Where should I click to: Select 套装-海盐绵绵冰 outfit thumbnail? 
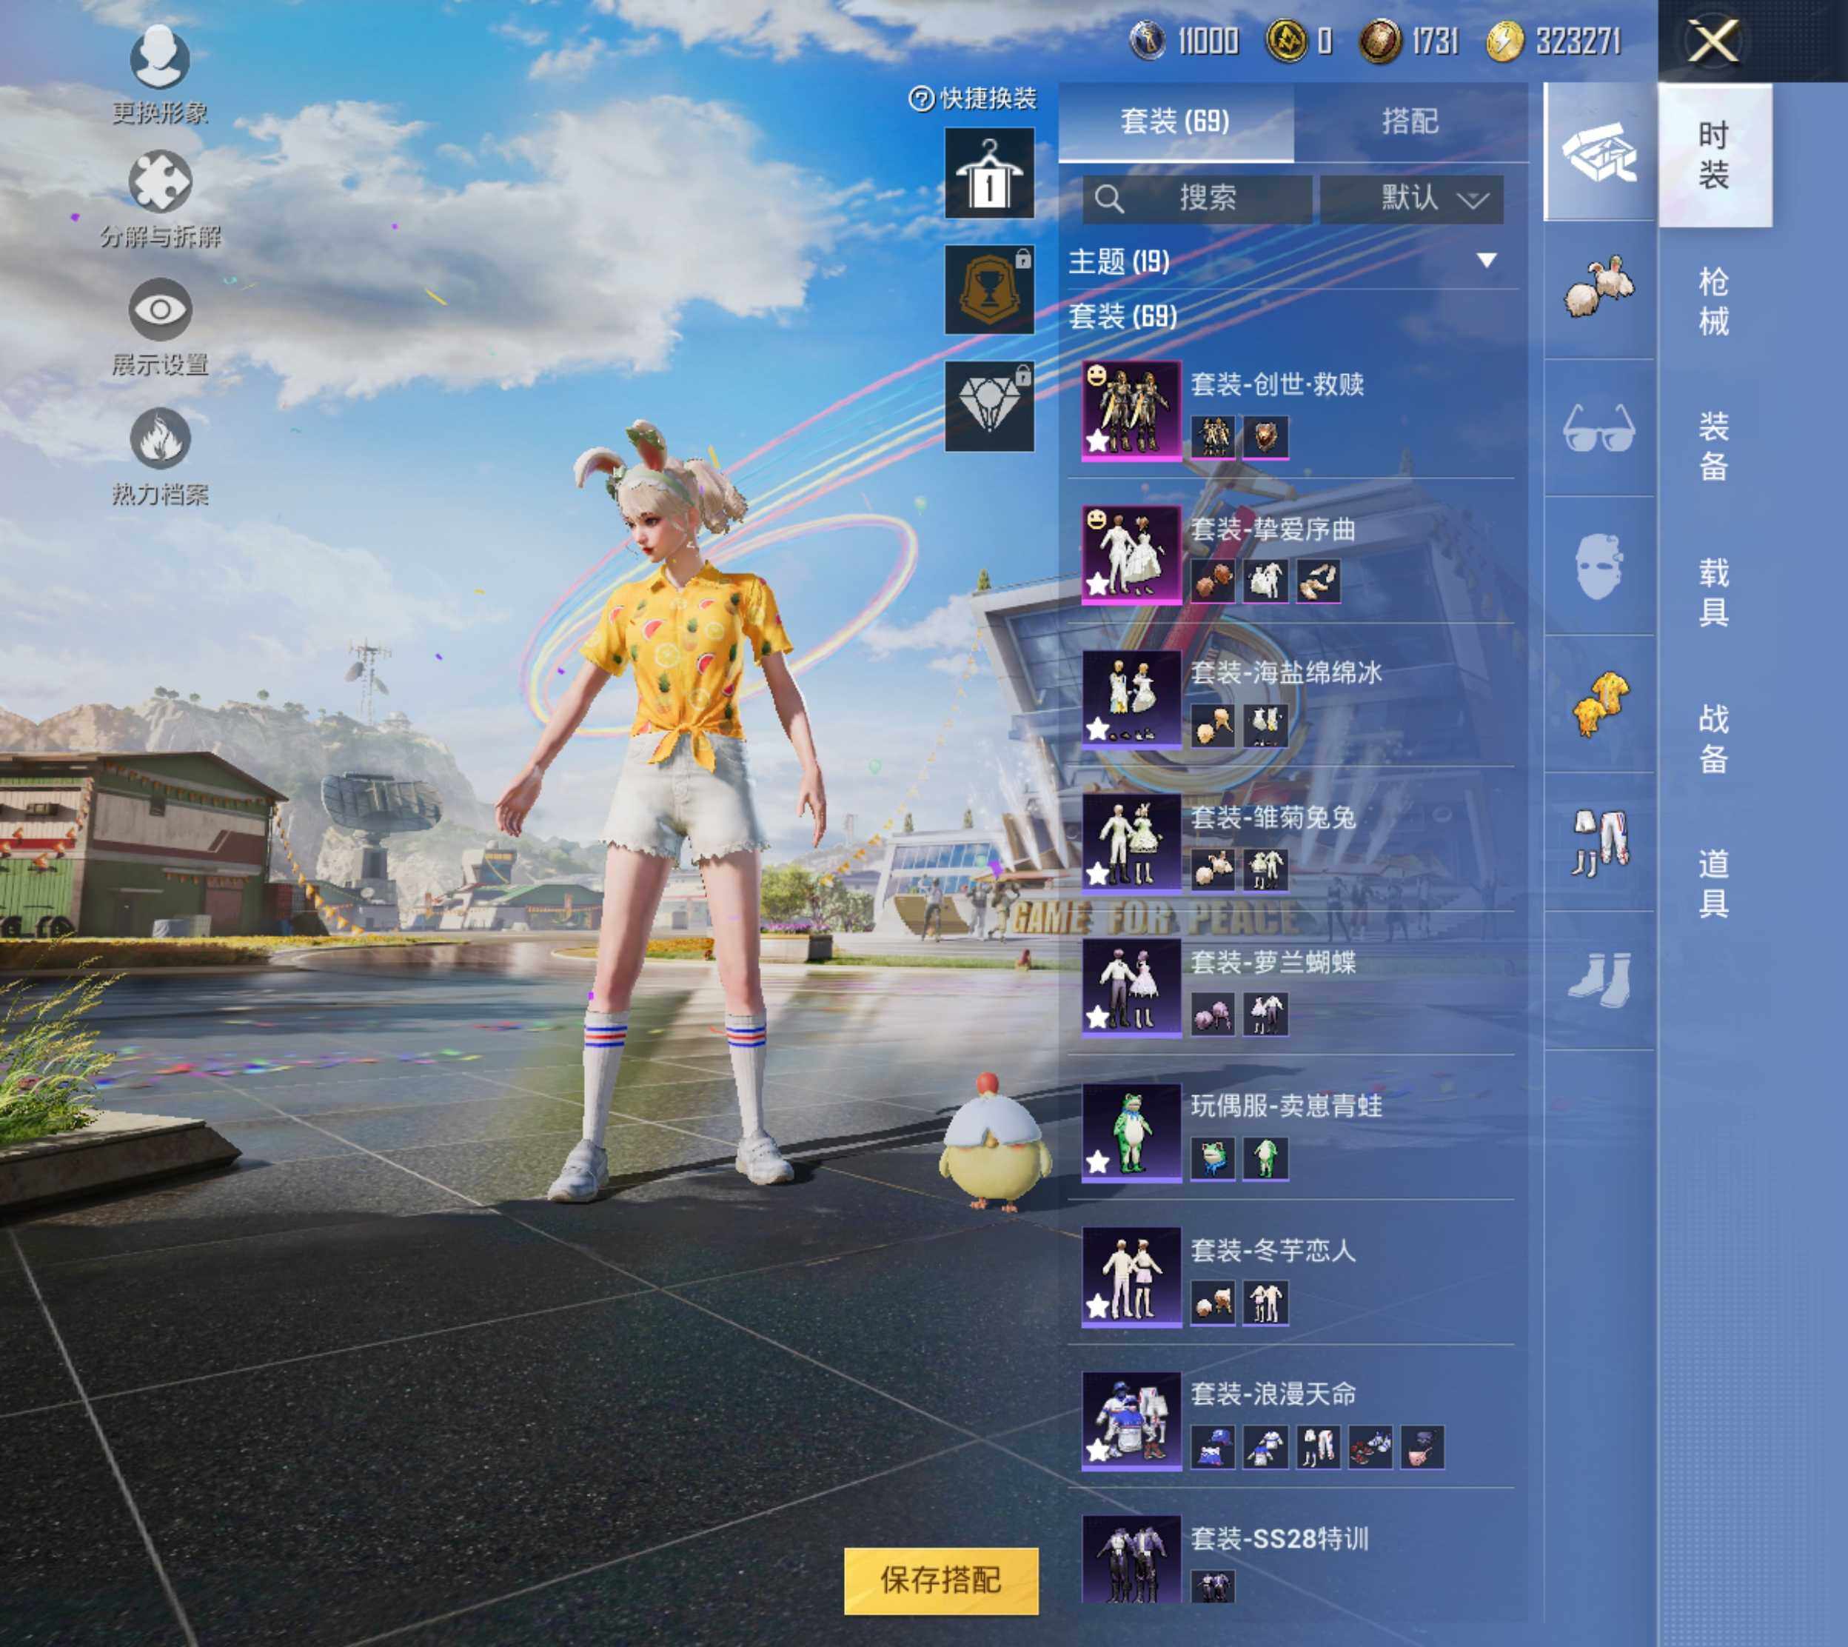[x=1131, y=698]
